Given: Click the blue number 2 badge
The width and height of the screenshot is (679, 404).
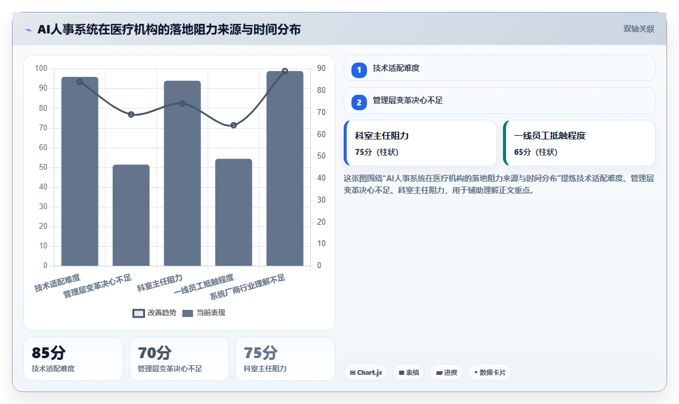Looking at the screenshot, I should (x=359, y=102).
